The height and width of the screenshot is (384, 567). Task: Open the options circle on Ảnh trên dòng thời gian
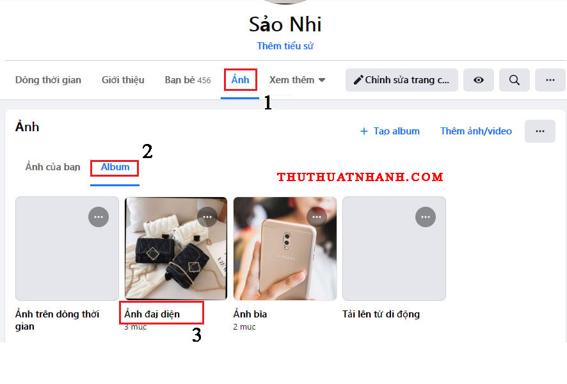(99, 217)
